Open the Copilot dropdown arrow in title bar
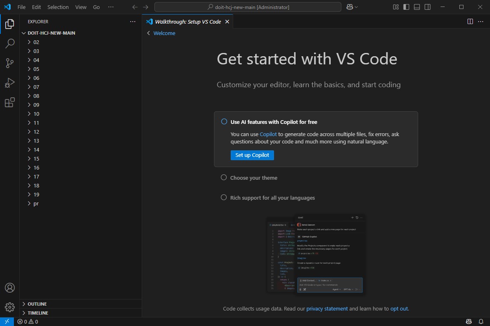The width and height of the screenshot is (490, 326). (356, 7)
